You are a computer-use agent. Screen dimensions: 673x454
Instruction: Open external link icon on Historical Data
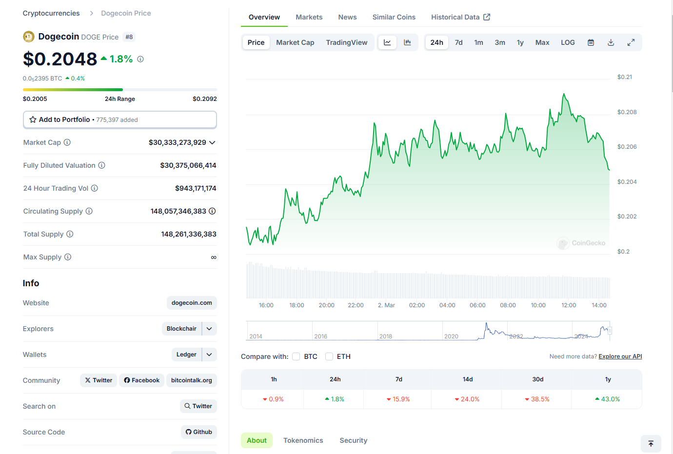click(487, 17)
